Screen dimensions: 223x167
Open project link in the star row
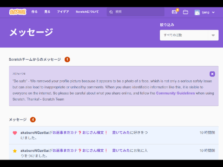coord(91,151)
